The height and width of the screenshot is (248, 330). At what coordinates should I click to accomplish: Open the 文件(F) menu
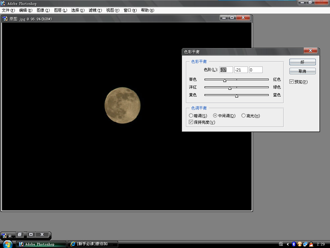[x=8, y=10]
